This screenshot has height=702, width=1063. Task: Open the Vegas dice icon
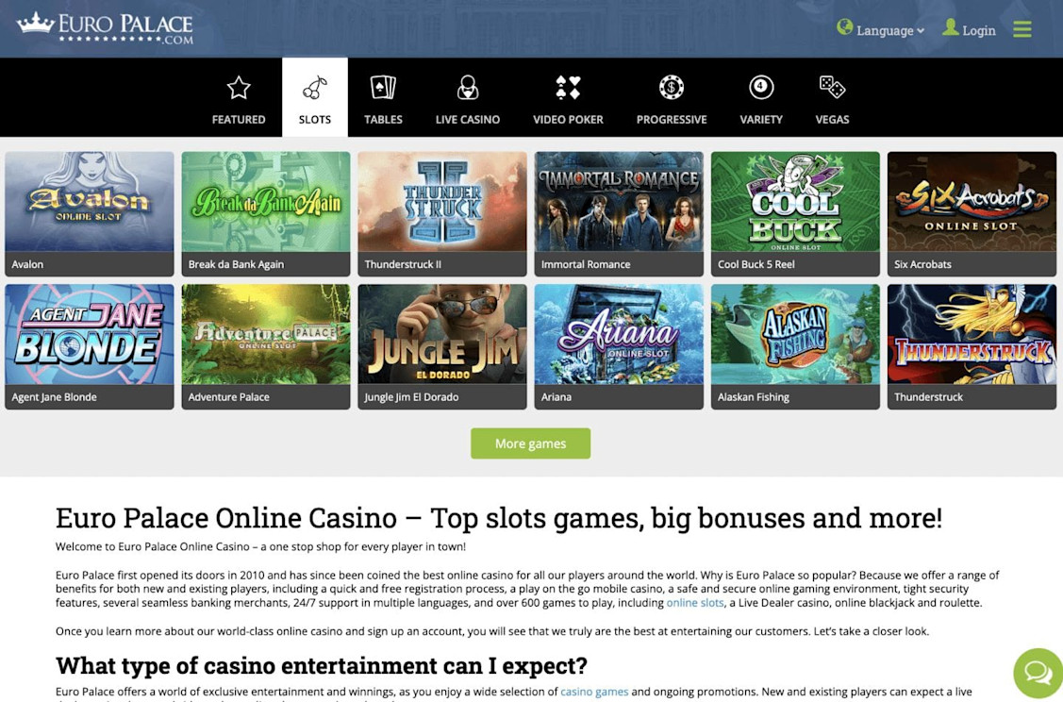coord(832,87)
